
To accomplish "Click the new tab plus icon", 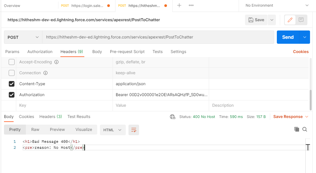I will click(x=179, y=5).
